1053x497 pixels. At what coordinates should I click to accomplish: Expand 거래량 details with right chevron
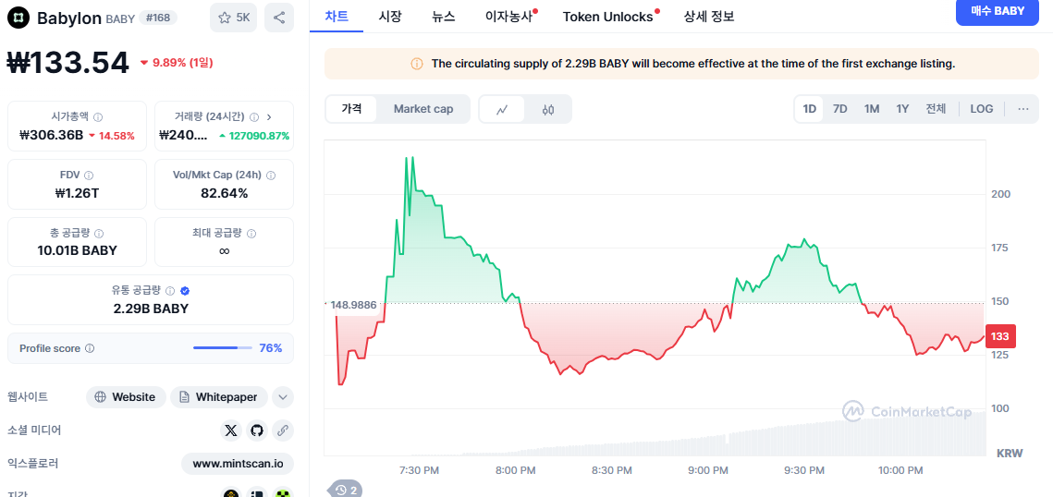pyautogui.click(x=269, y=116)
